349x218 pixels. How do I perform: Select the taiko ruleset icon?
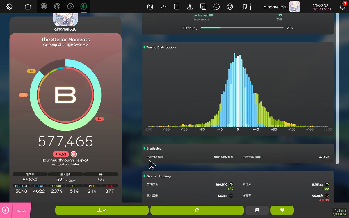point(57,6)
